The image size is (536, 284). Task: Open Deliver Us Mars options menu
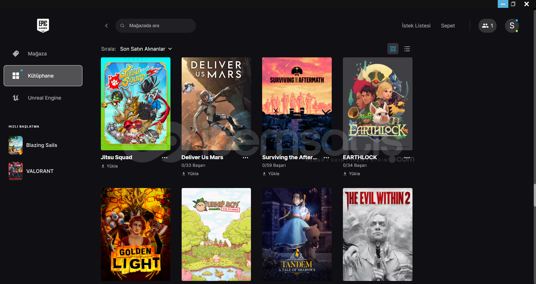[245, 158]
